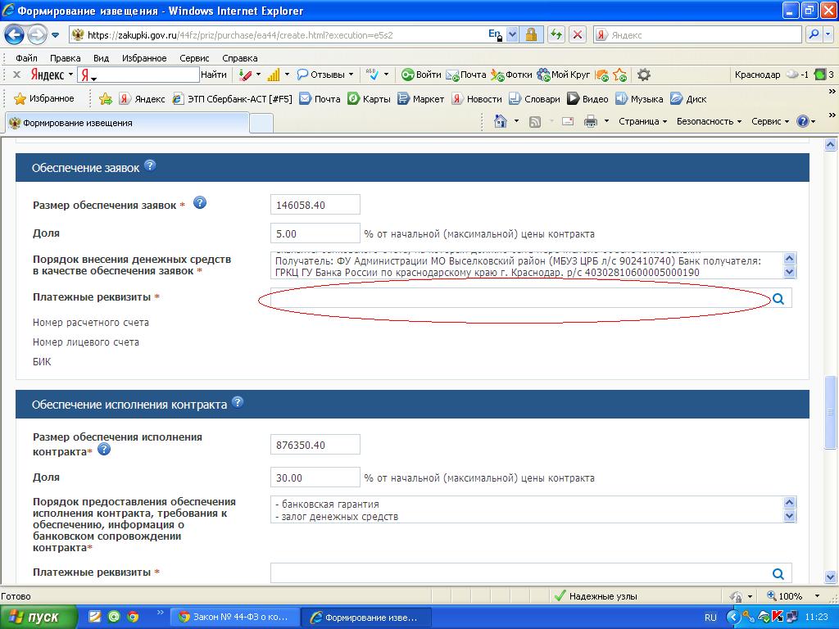Open Chrome icon in quick launch

[133, 617]
